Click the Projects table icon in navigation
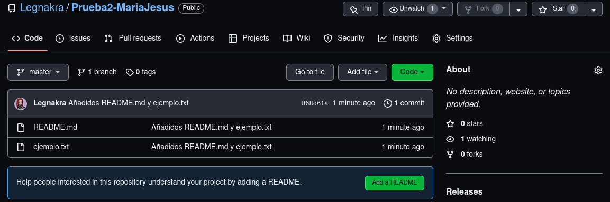Screen dimensions: 610x202 [x=233, y=39]
